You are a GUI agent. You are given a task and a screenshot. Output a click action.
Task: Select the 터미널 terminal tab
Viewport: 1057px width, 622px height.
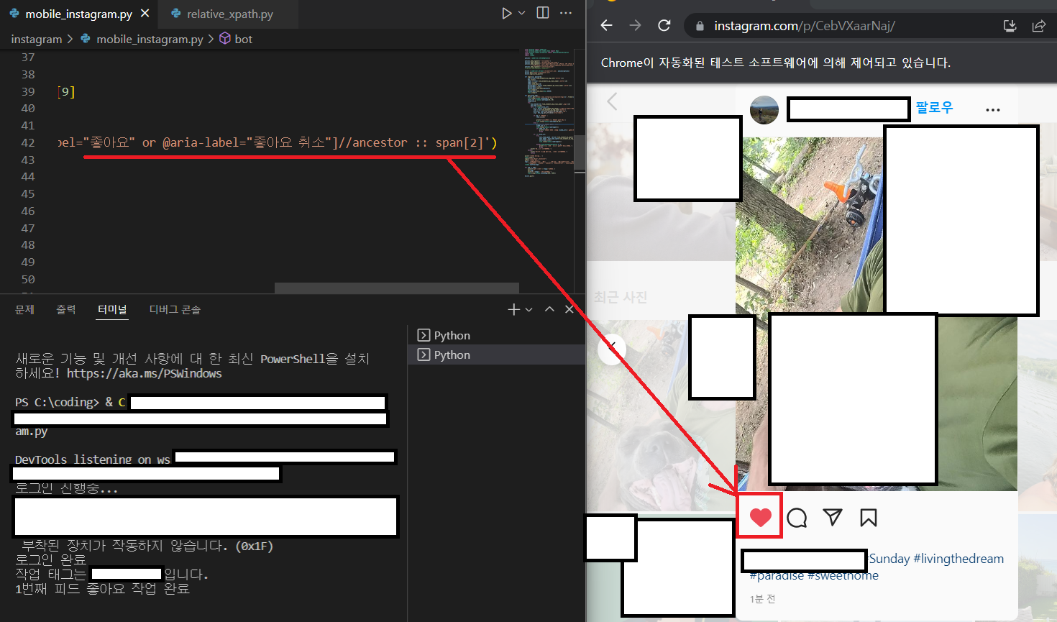pos(112,309)
